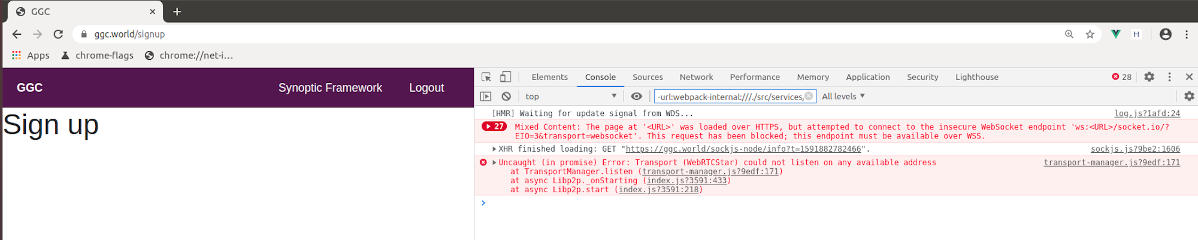
Task: Switch to the Sources tab
Action: 648,77
